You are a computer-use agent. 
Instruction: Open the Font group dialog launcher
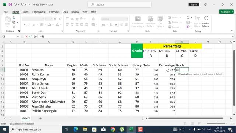[62, 31]
